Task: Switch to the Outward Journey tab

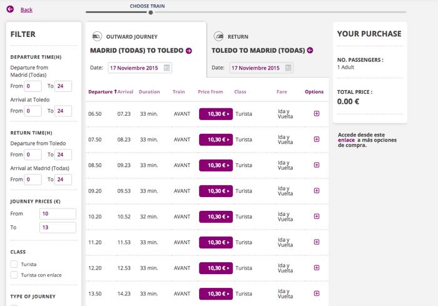Action: click(x=146, y=49)
